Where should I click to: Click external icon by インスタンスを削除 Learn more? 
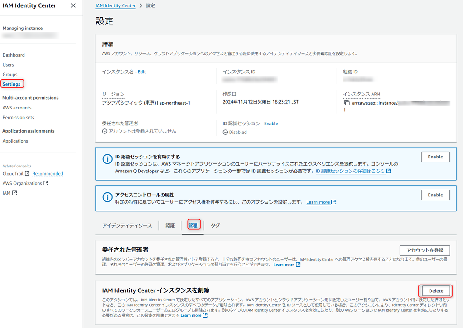[x=205, y=316]
